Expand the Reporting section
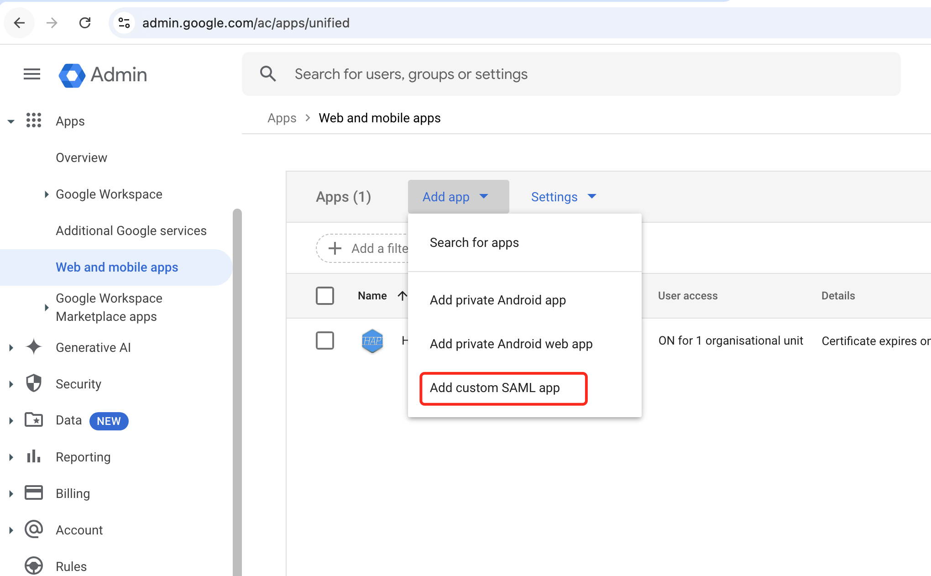 [x=11, y=457]
